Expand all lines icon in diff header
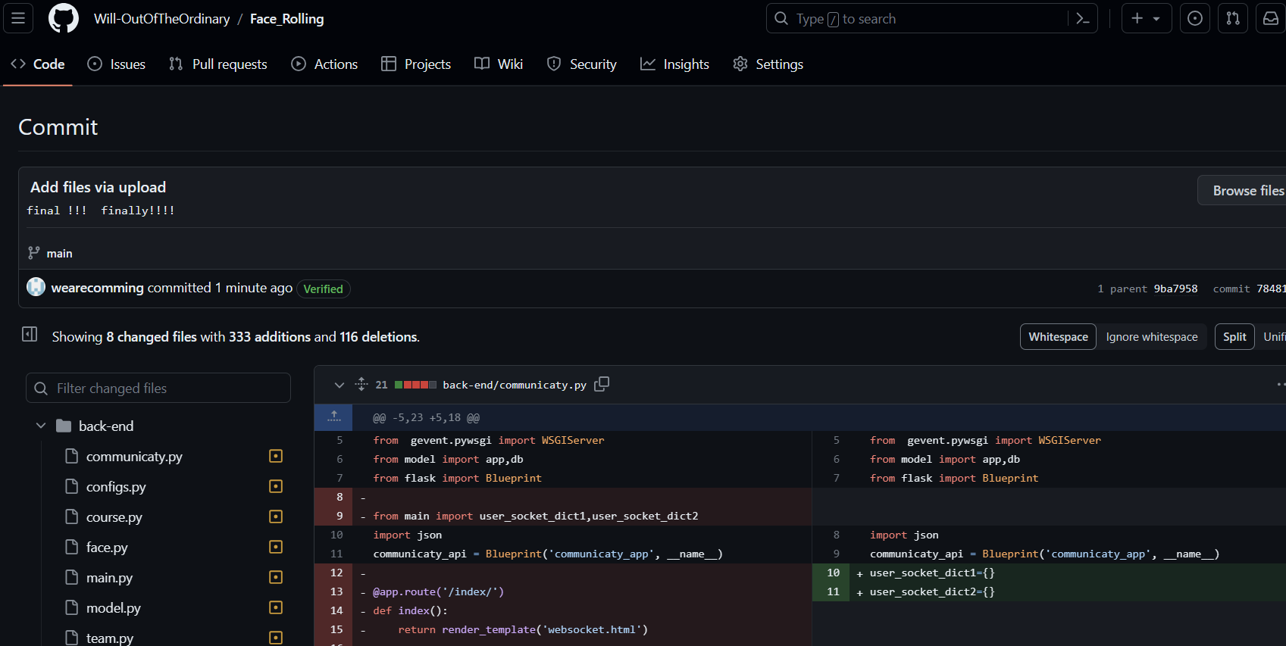Image resolution: width=1286 pixels, height=646 pixels. click(x=361, y=385)
